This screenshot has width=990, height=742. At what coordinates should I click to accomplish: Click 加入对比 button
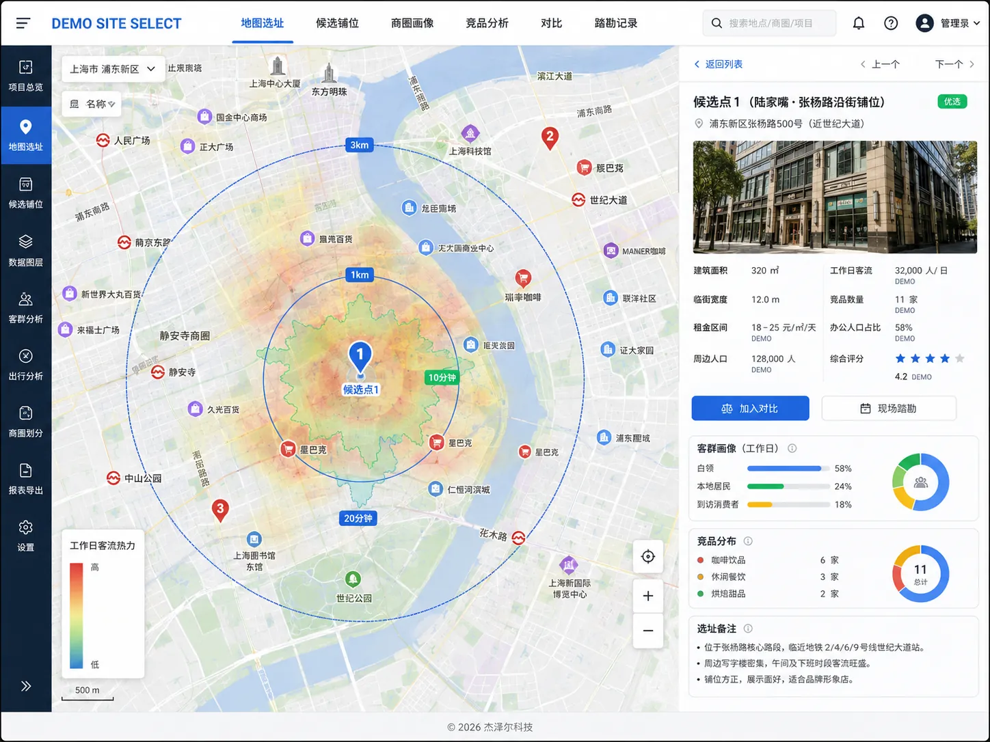tap(750, 409)
